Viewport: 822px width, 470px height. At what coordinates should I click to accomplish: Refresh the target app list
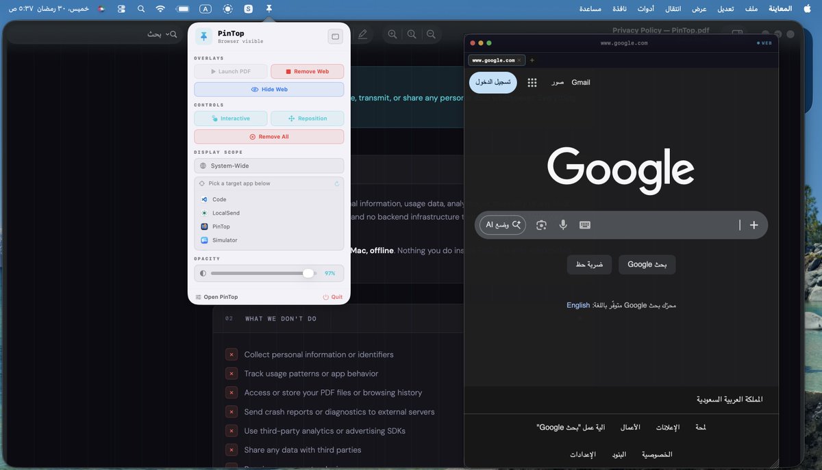point(337,183)
